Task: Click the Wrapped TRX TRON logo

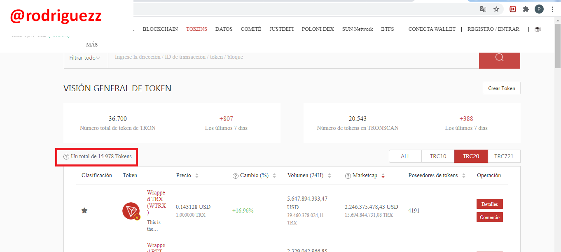Action: click(131, 211)
